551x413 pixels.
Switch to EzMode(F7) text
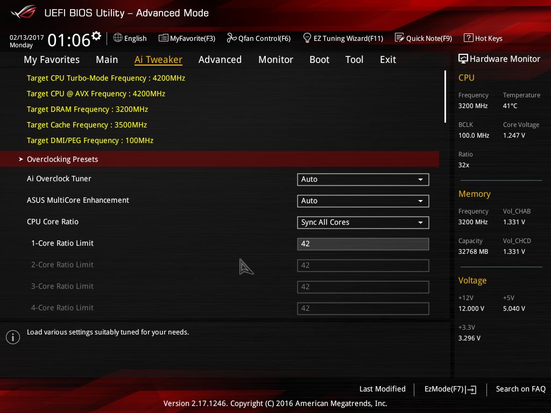(444, 389)
